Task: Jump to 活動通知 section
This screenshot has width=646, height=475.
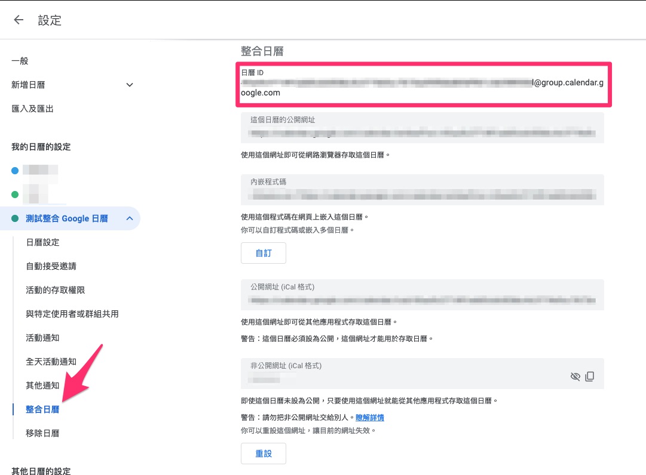Action: pos(42,338)
